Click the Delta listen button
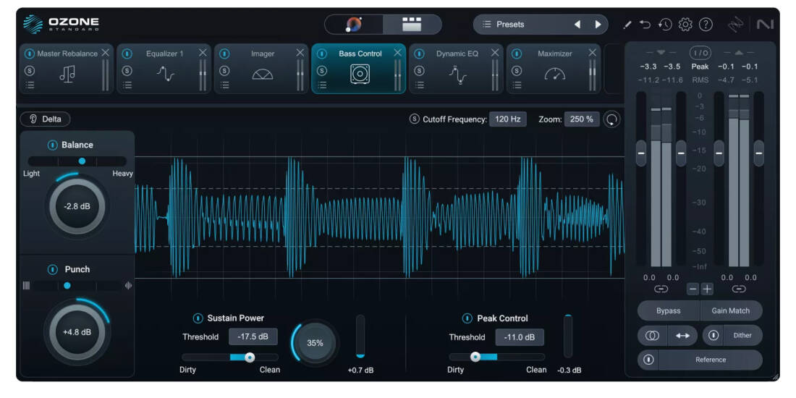Viewport: 796px width, 398px height. click(45, 119)
